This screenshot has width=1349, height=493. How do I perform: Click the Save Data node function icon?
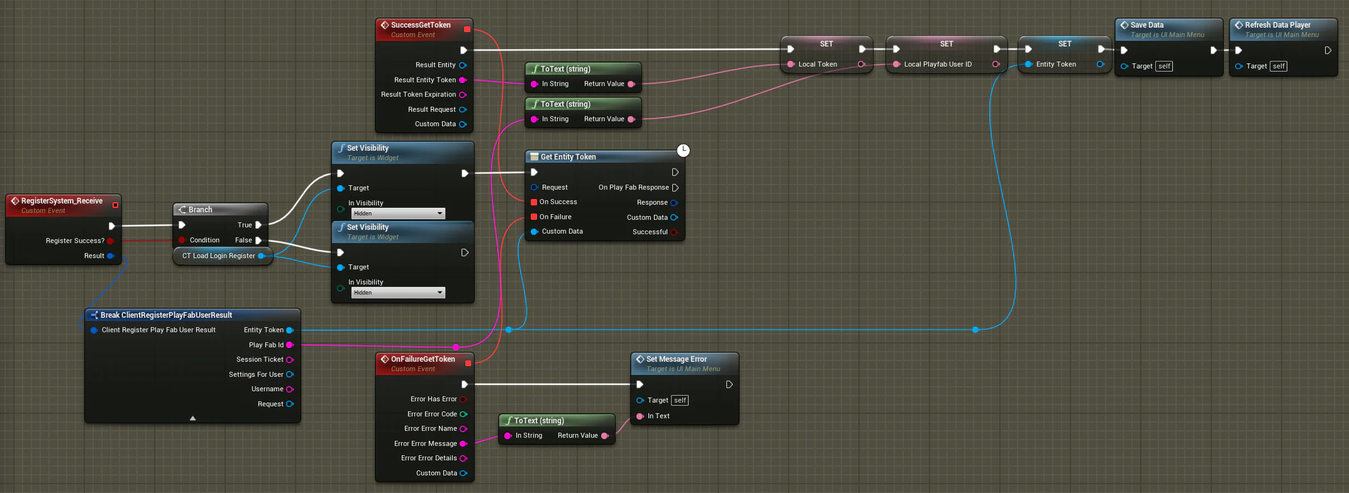[1124, 25]
